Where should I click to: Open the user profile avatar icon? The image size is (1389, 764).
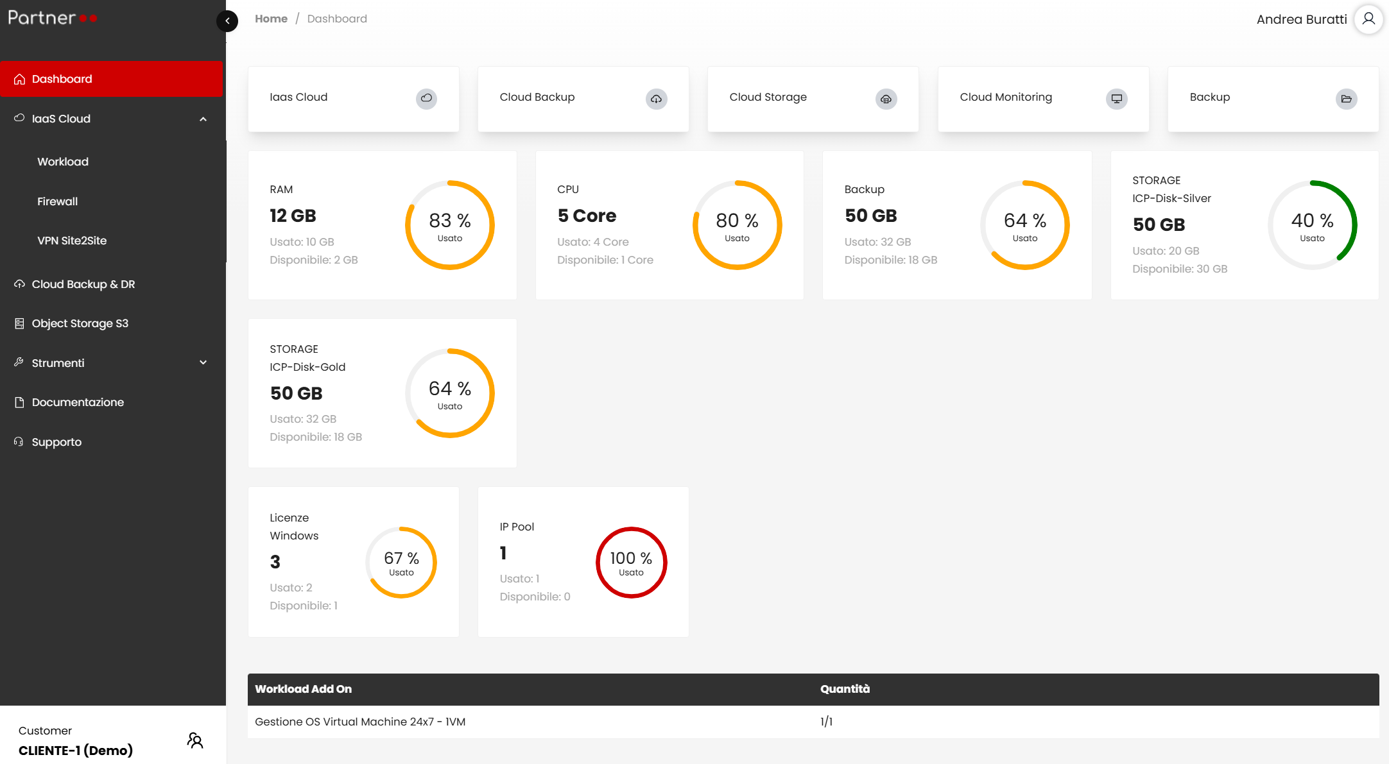pos(1368,19)
